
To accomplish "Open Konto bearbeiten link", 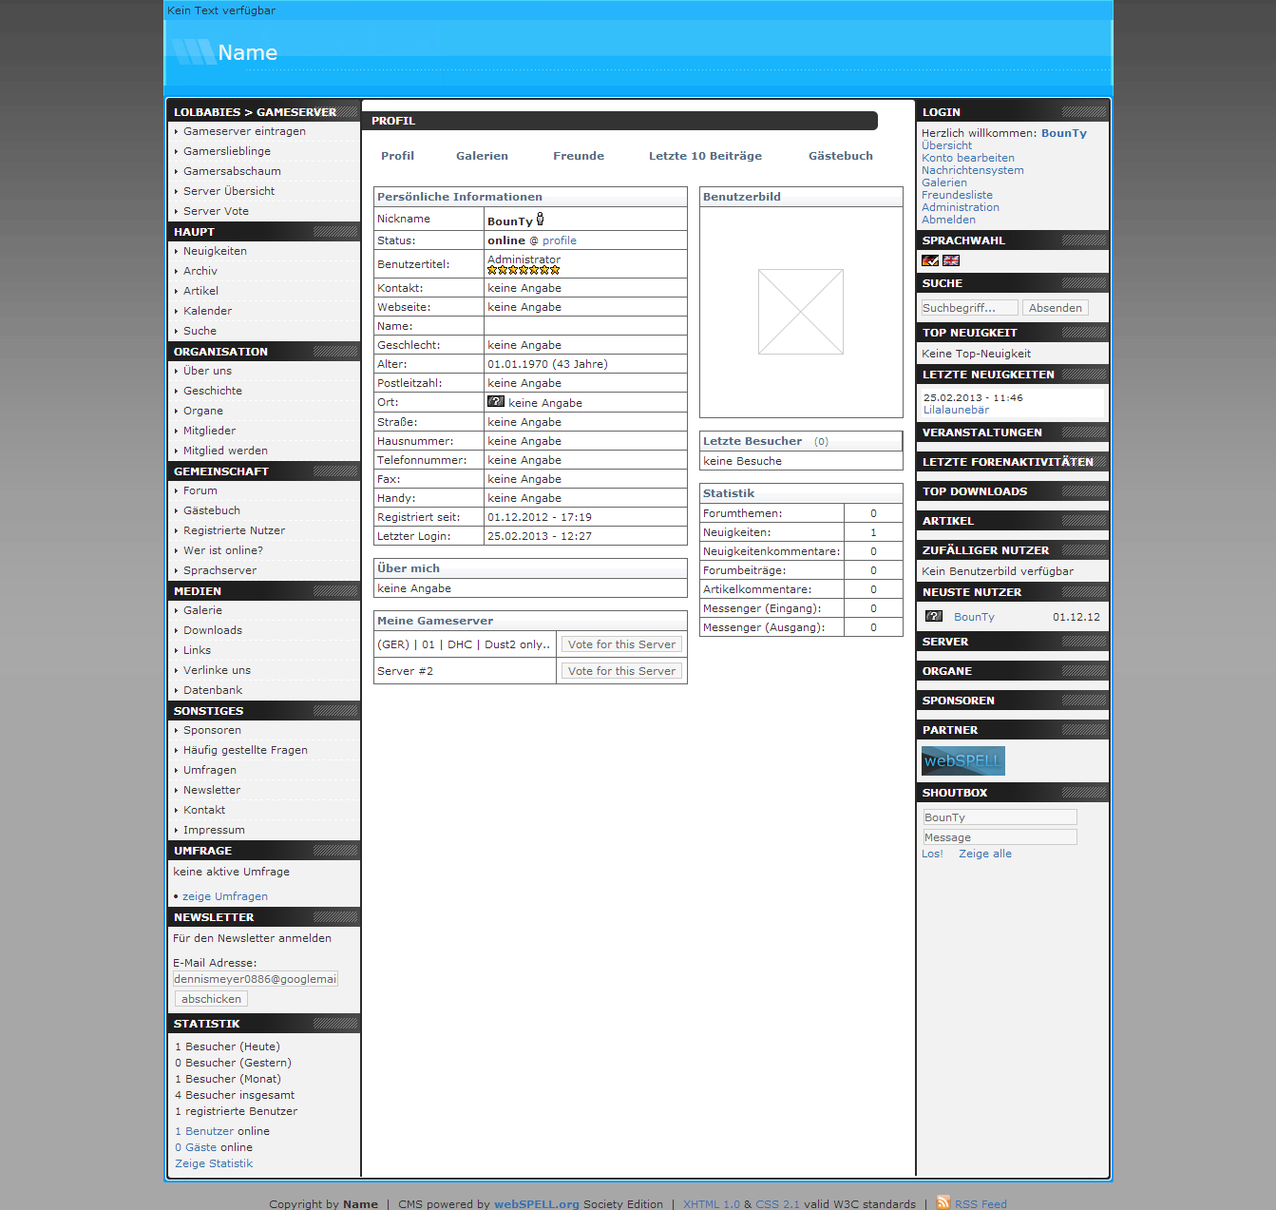I will coord(968,158).
